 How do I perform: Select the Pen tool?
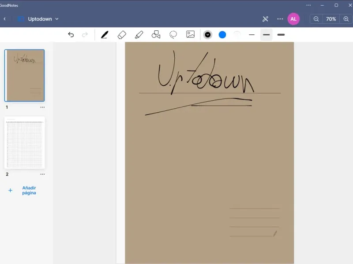click(105, 35)
